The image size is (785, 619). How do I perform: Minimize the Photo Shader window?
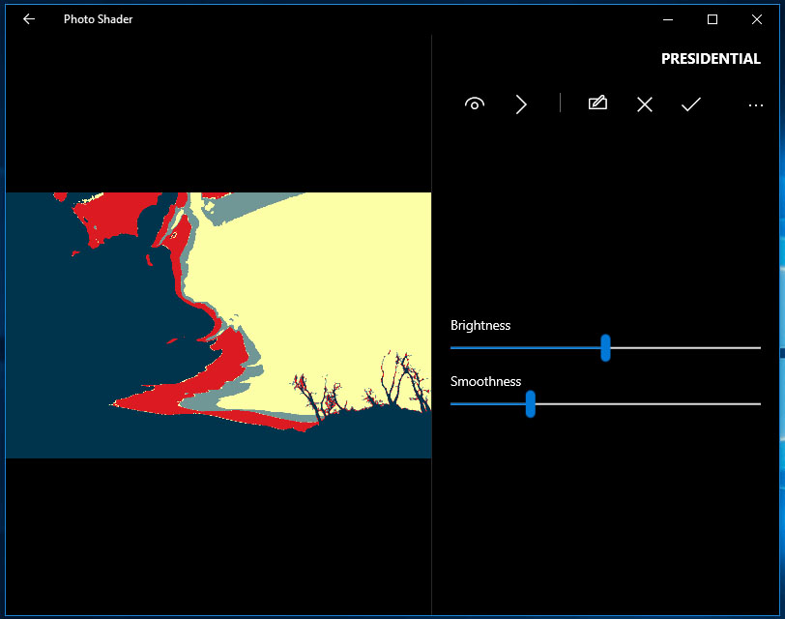point(668,19)
